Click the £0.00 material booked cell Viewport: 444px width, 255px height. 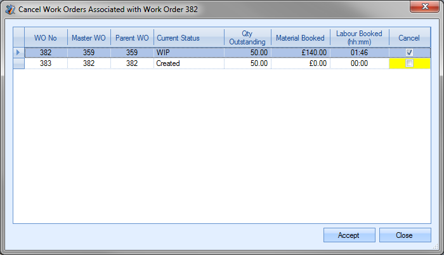301,63
